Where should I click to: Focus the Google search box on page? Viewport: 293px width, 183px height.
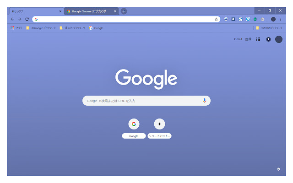[x=146, y=101]
